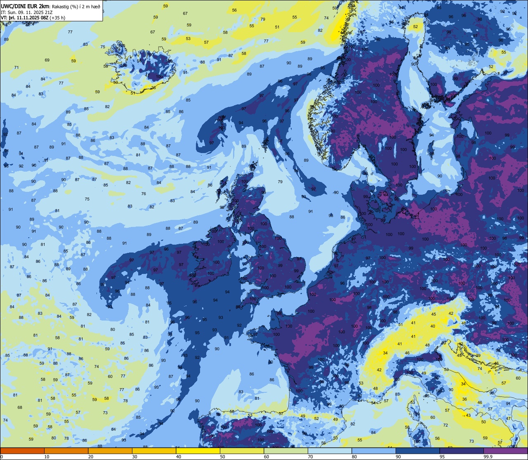Screen dimensions: 528x460
Task: Click the '(+35 h)' forecast offset text
Action: coord(57,18)
